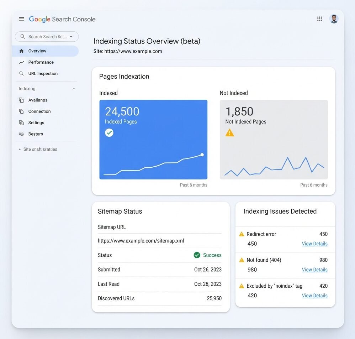355x339 pixels.
Task: Click the white checkmark on the Indexed card
Action: [109, 132]
